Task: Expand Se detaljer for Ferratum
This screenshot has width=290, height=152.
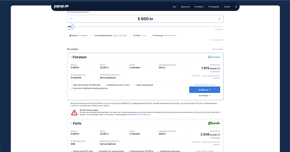Action: [x=205, y=96]
